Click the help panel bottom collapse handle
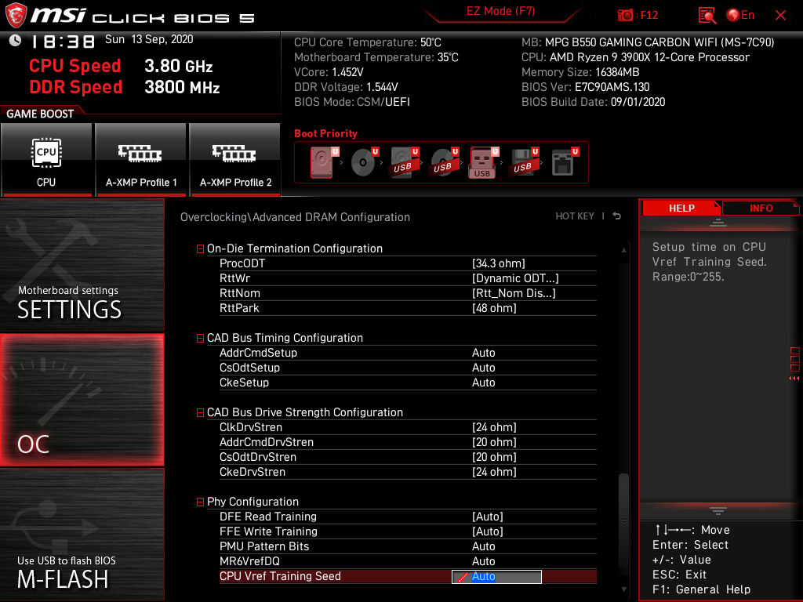The image size is (803, 602). coord(718,511)
